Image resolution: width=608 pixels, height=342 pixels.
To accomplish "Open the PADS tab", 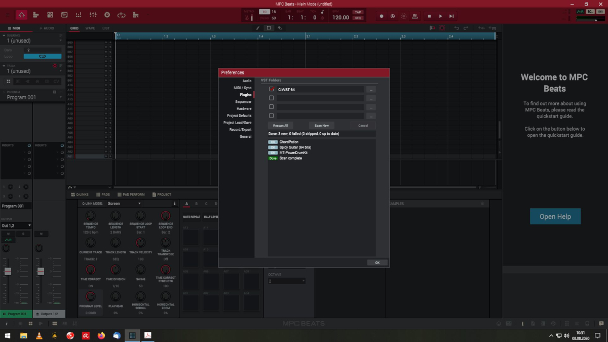I will [103, 195].
